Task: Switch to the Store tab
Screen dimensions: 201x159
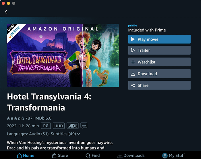Action: pos(60,156)
